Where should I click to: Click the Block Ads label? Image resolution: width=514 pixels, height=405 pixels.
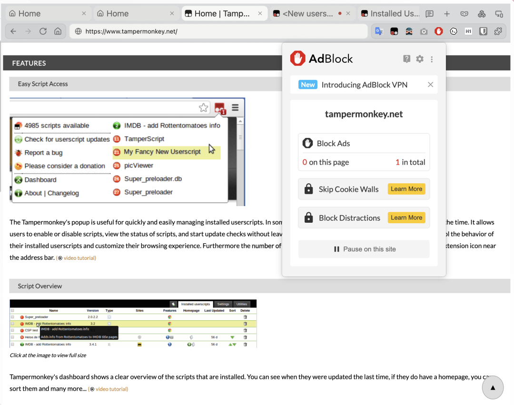coord(333,143)
